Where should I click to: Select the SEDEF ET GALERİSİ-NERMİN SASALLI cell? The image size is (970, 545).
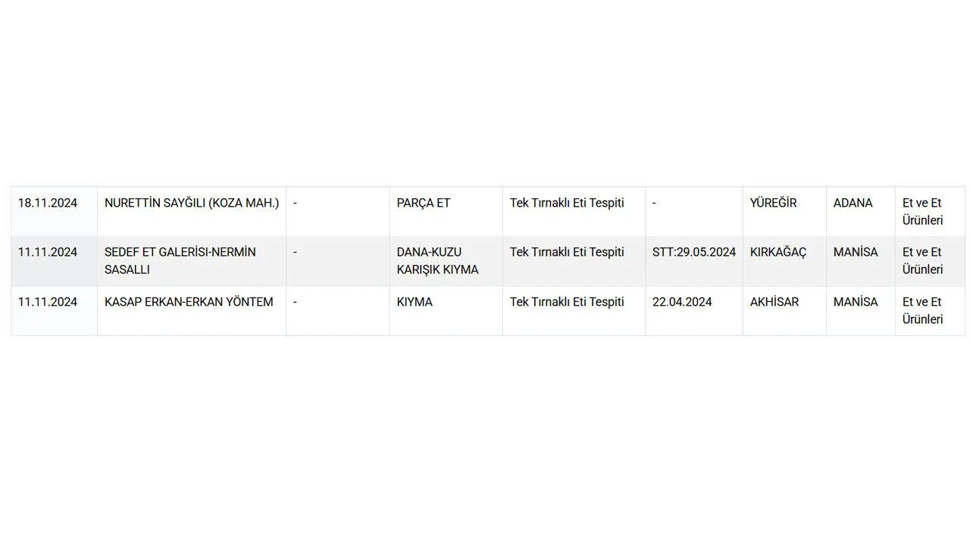(180, 260)
